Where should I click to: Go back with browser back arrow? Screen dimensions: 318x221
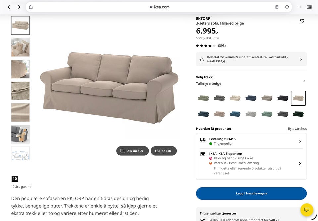[x=9, y=7]
